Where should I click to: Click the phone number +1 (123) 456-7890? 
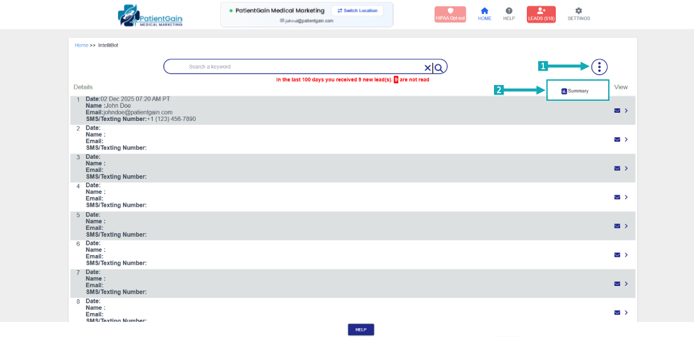point(171,119)
